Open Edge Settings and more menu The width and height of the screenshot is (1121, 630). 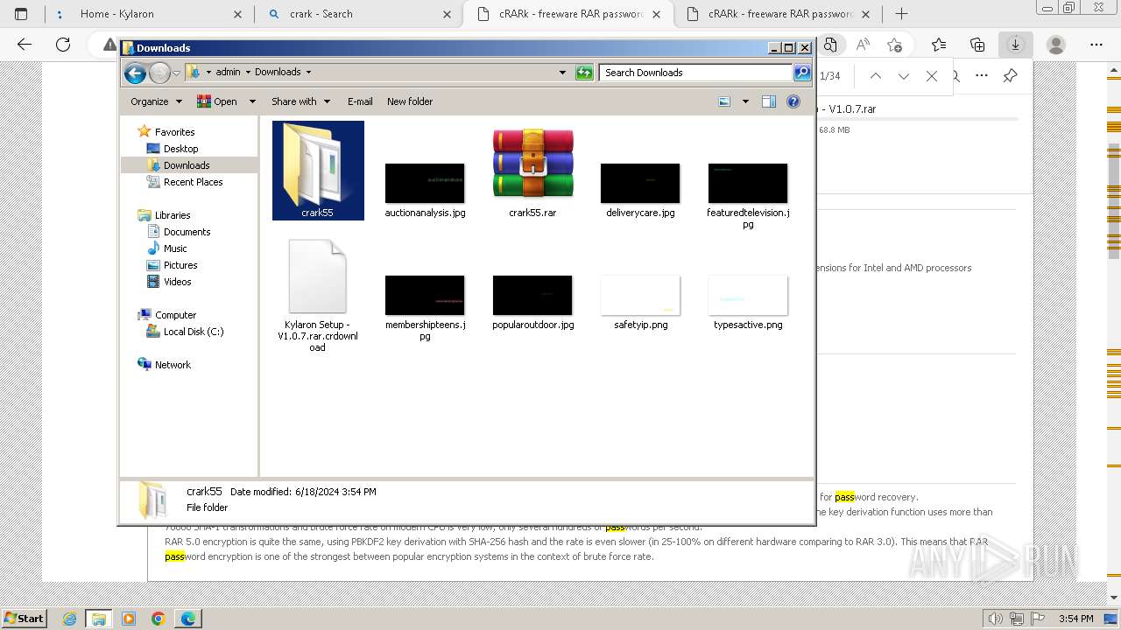tap(1096, 45)
